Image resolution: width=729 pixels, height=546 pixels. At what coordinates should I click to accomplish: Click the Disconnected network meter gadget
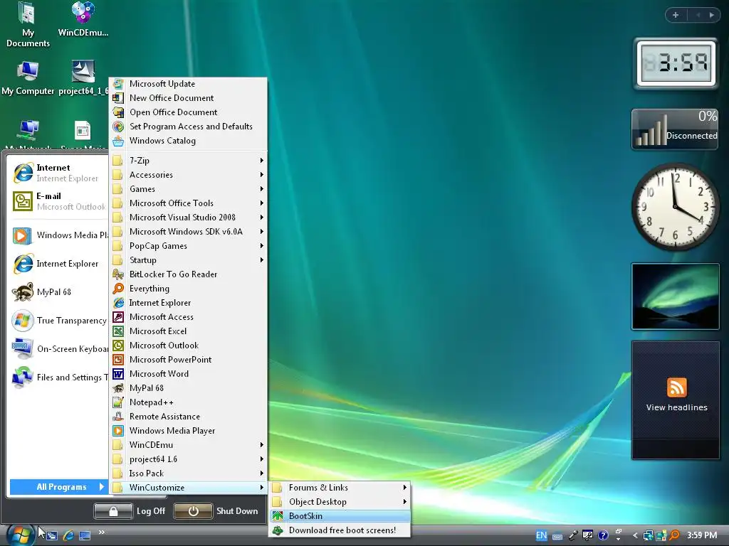[x=675, y=129]
